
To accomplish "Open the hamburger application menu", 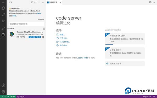I will [3, 2].
